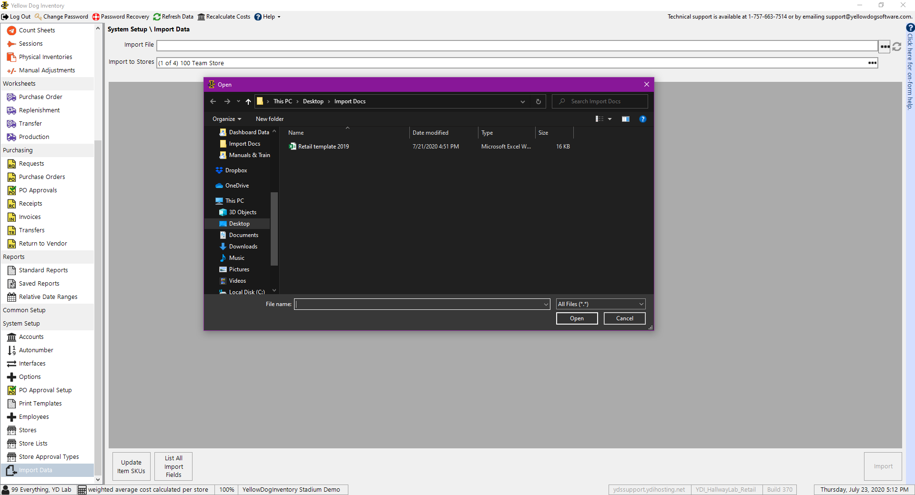Viewport: 915px width, 495px height.
Task: Open Return to Vendor in the sidebar
Action: 43,243
